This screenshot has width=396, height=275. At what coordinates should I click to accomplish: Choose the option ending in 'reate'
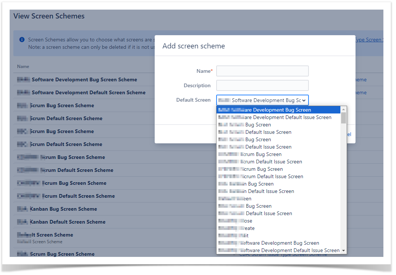click(x=248, y=228)
